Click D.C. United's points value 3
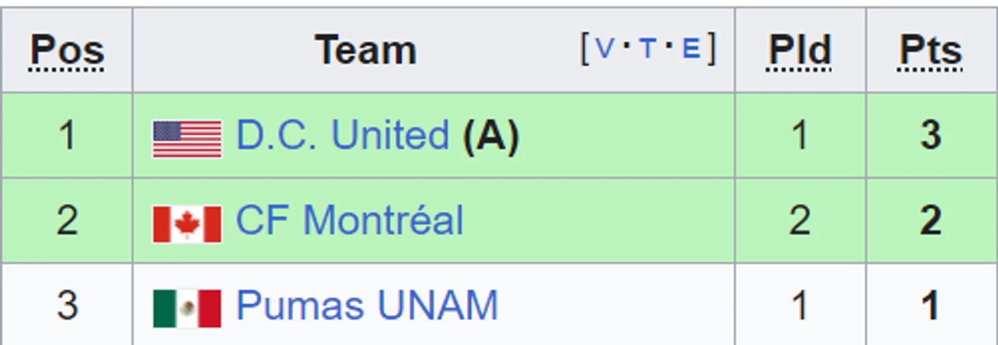 pos(931,135)
